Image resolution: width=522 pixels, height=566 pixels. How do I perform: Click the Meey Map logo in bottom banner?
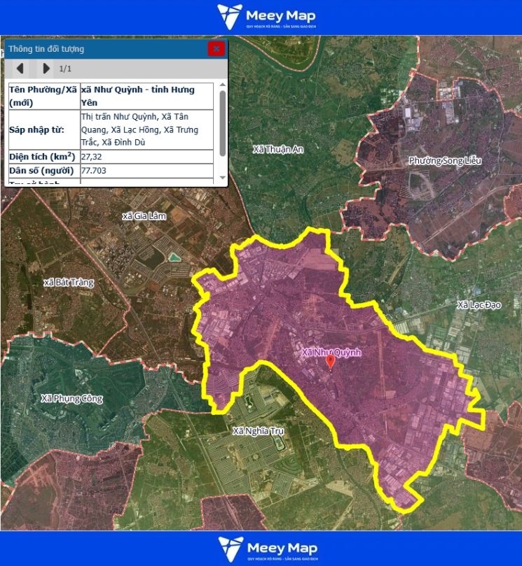267,549
